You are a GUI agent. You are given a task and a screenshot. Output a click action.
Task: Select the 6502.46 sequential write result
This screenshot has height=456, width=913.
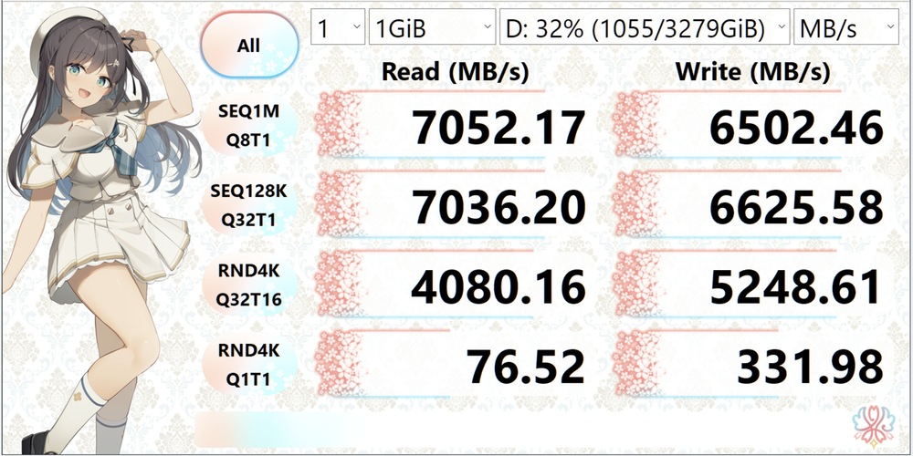(796, 129)
